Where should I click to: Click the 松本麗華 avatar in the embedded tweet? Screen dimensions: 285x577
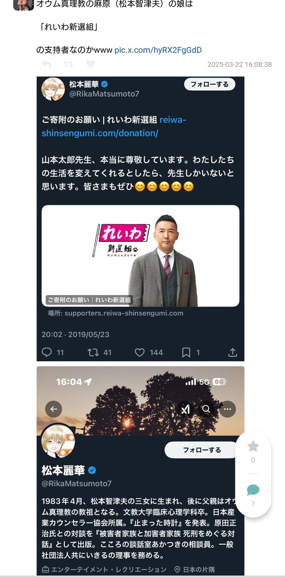pos(53,89)
